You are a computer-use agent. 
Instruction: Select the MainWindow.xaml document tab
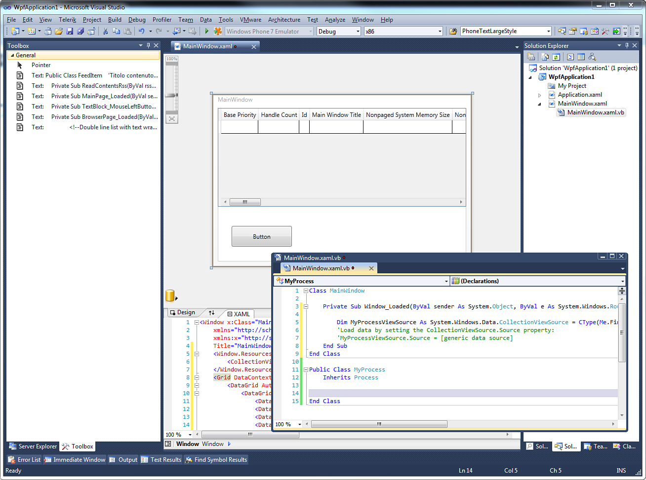207,46
